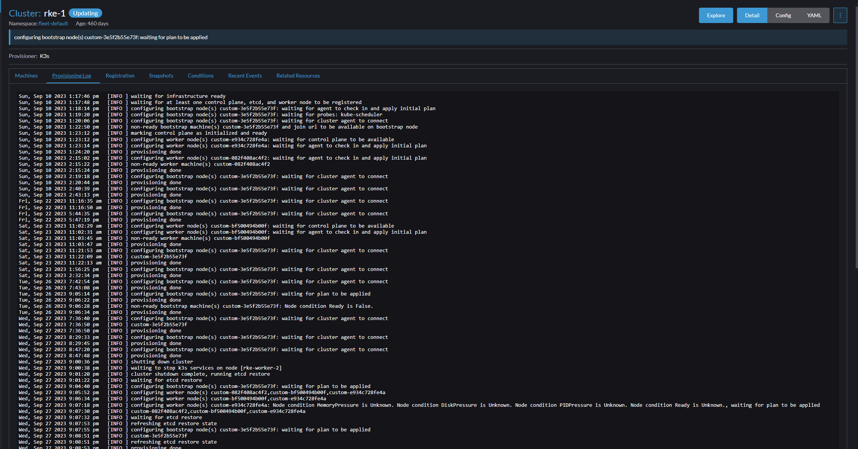Click the Explore button

tap(716, 15)
